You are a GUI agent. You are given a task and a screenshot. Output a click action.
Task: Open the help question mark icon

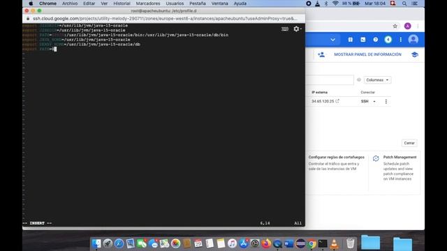tap(376, 40)
